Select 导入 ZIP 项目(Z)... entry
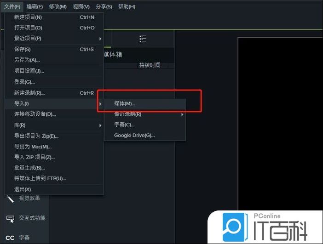Viewport: 323px width, 244px height. point(54,158)
